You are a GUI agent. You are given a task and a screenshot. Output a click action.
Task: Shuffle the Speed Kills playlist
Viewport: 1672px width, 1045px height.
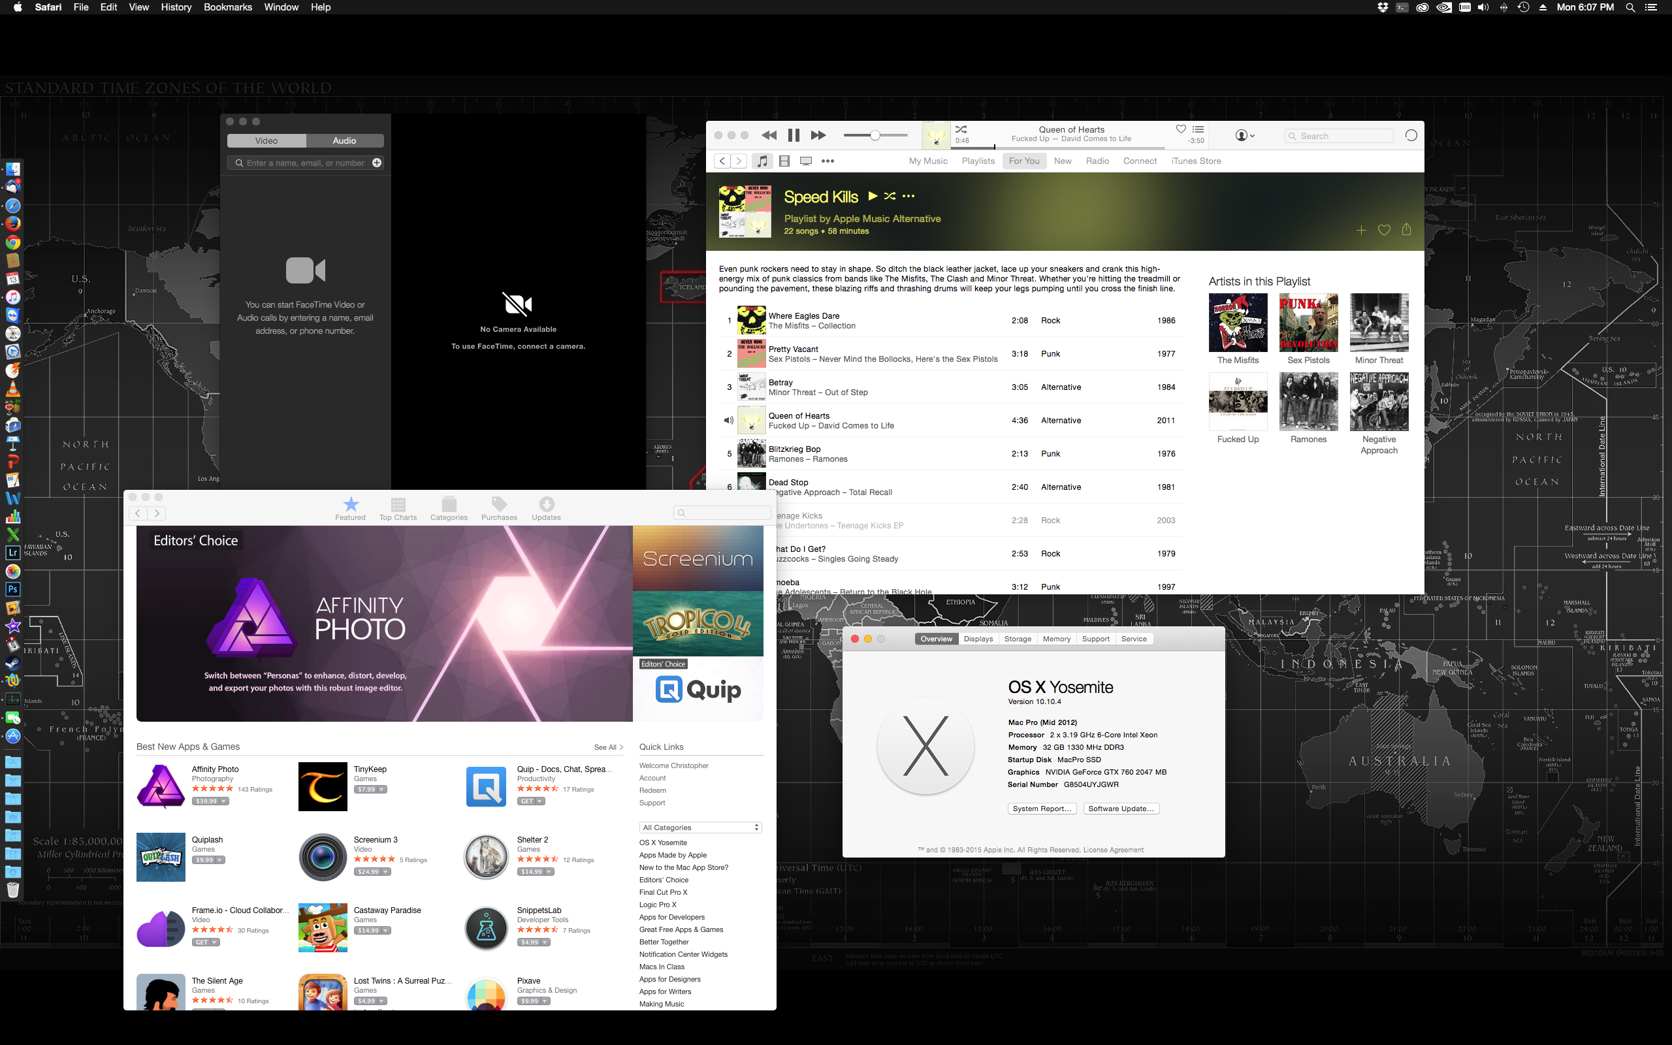coord(890,197)
